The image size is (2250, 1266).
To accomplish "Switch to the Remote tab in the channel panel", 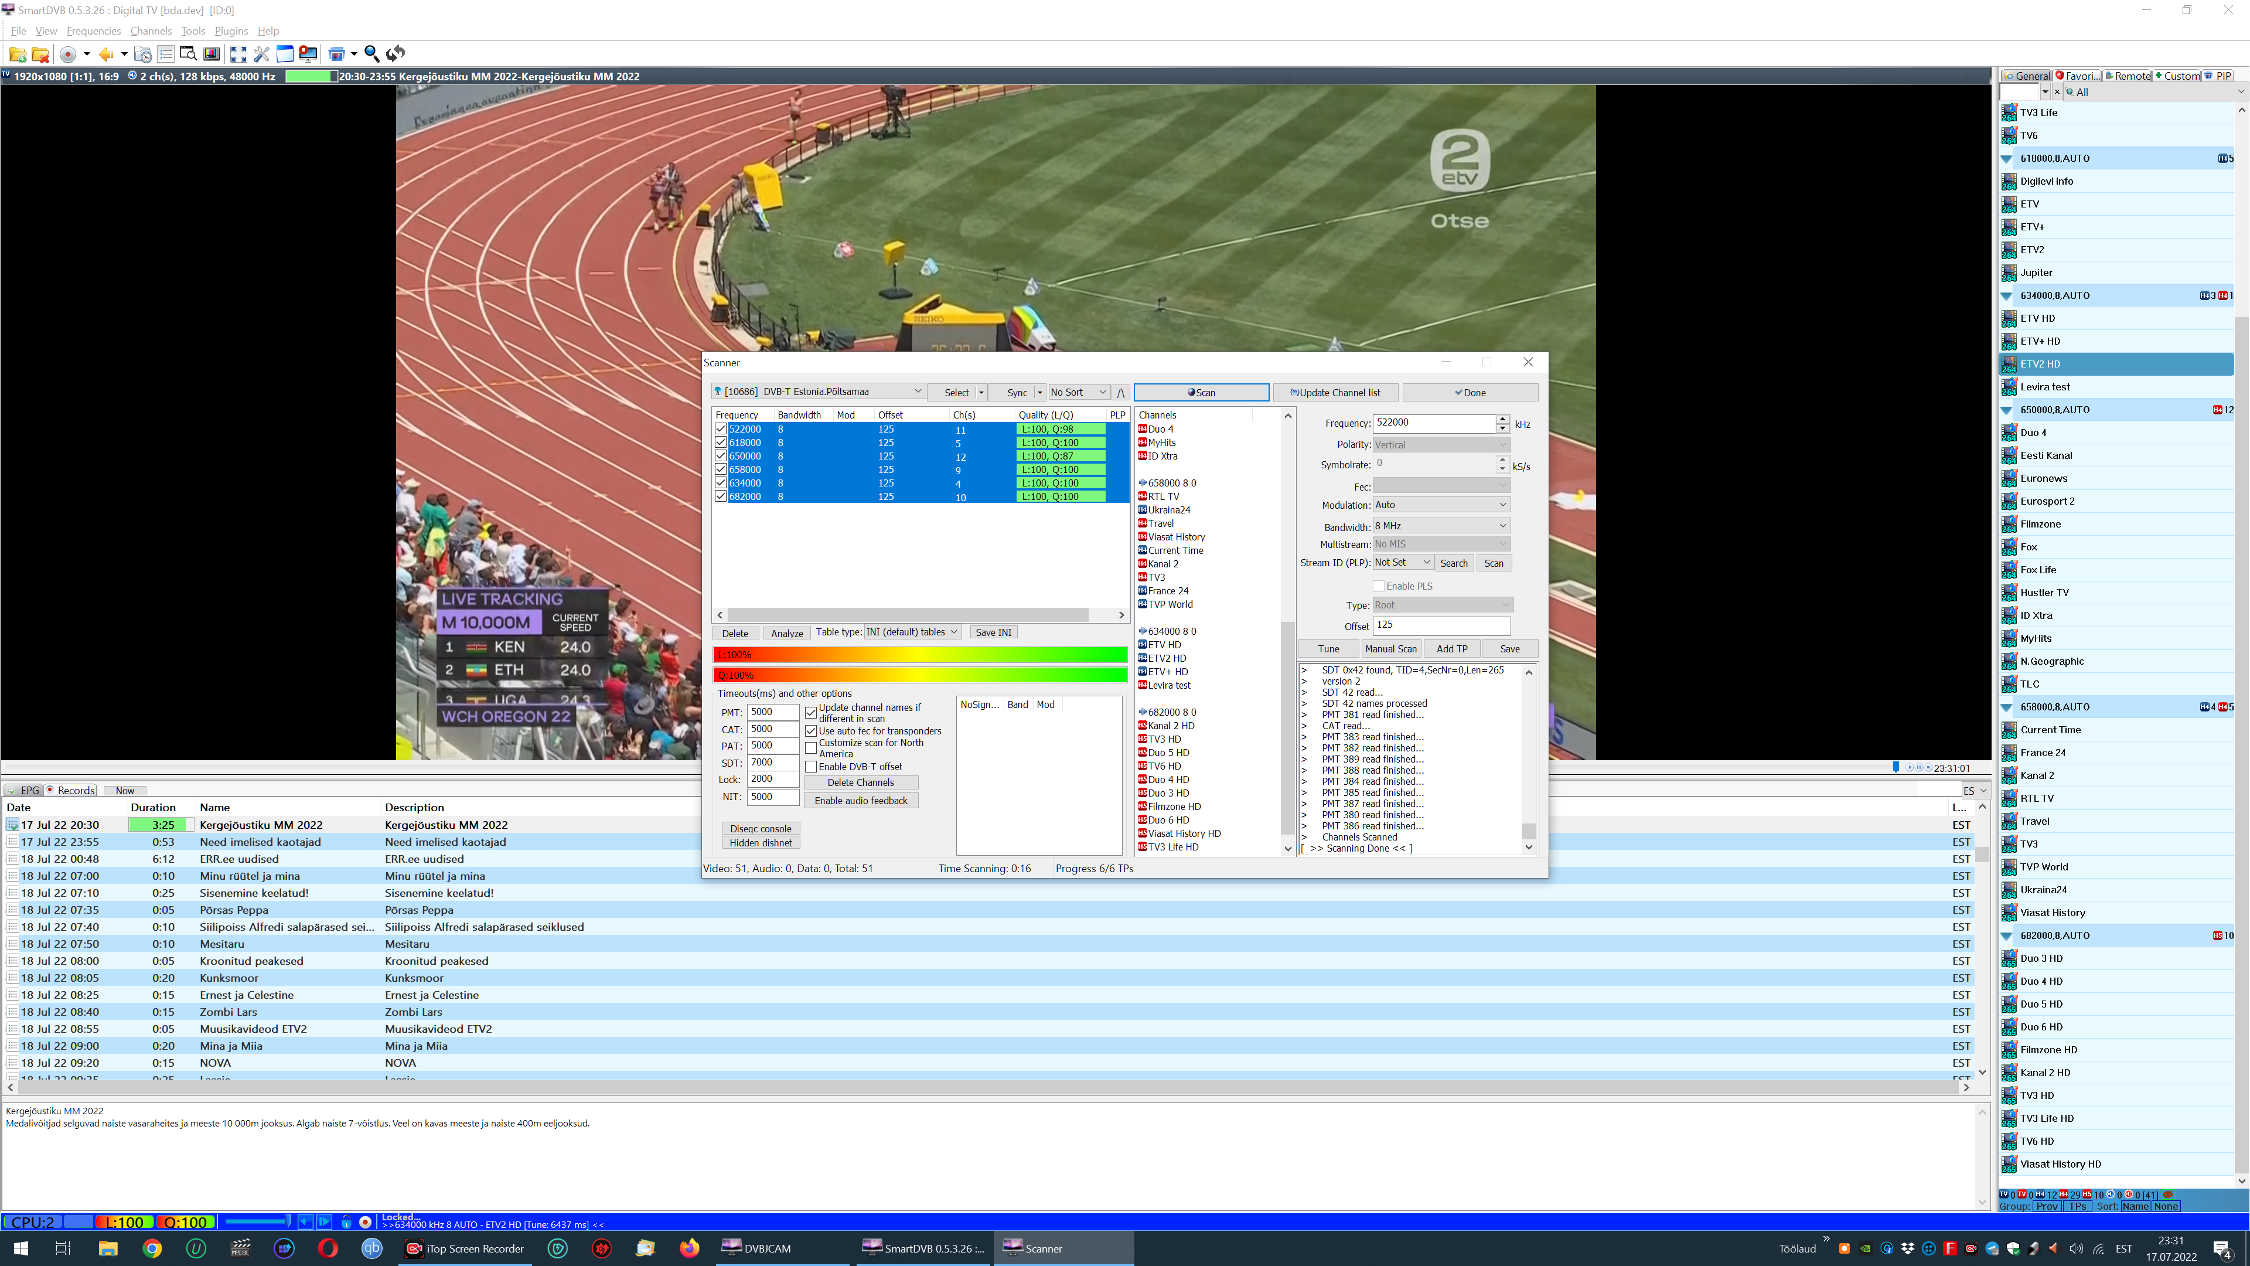I will click(x=2128, y=76).
